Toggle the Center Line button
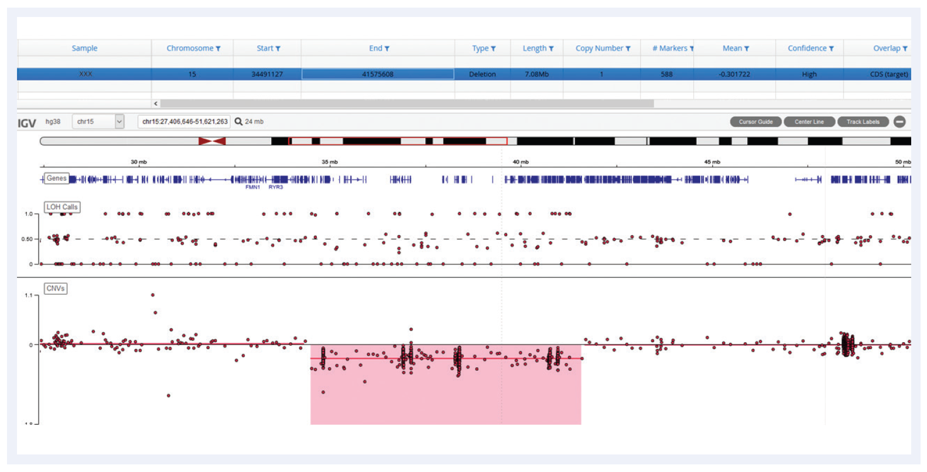Viewport: 927px width, 472px height. 809,122
